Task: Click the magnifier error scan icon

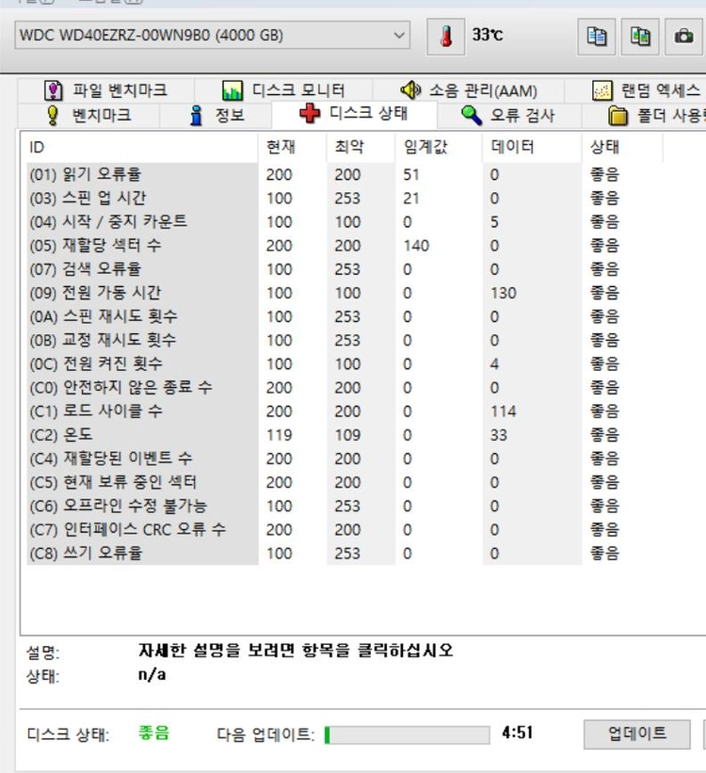Action: tap(472, 116)
